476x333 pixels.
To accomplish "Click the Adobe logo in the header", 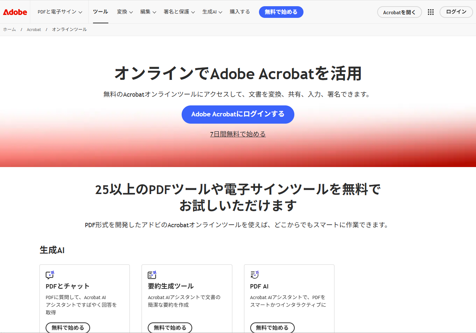I will (15, 12).
